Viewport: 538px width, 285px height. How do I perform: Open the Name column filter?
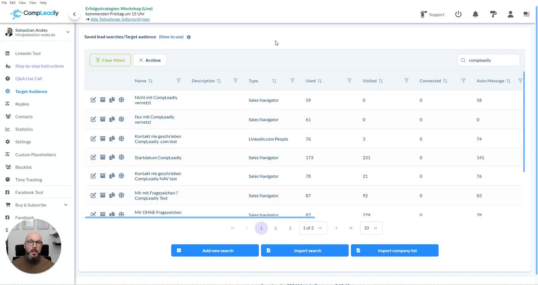pos(178,81)
